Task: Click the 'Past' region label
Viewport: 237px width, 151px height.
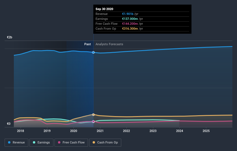Action: tap(87, 44)
